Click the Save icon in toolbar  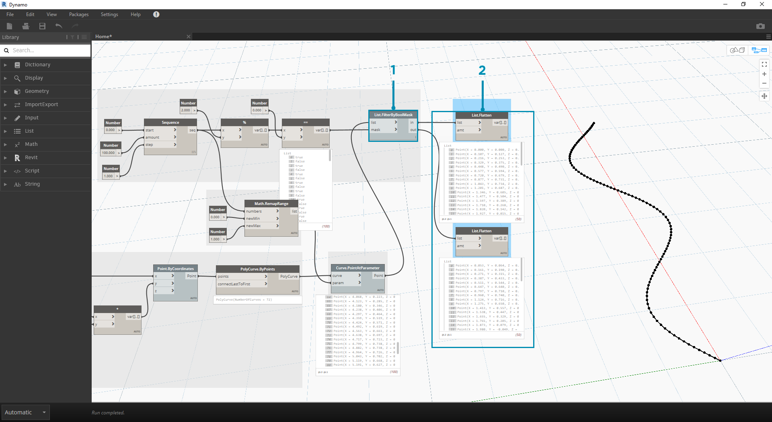[42, 26]
